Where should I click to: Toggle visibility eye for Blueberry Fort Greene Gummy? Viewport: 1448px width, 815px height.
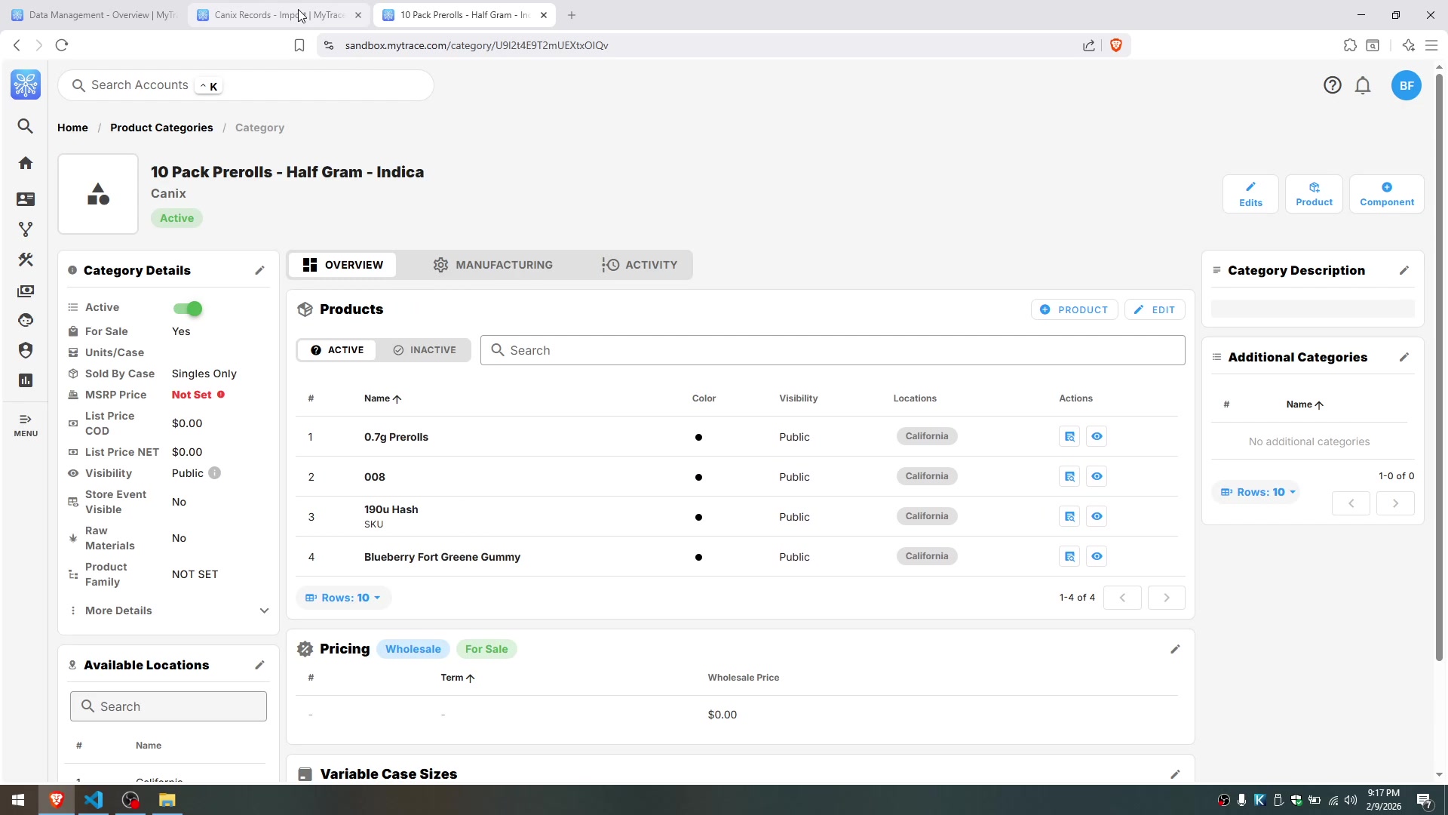tap(1097, 556)
